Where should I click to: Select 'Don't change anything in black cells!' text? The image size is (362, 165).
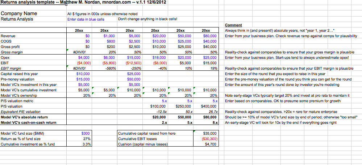147,19
